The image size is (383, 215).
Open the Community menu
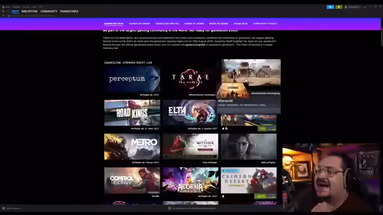pyautogui.click(x=49, y=11)
